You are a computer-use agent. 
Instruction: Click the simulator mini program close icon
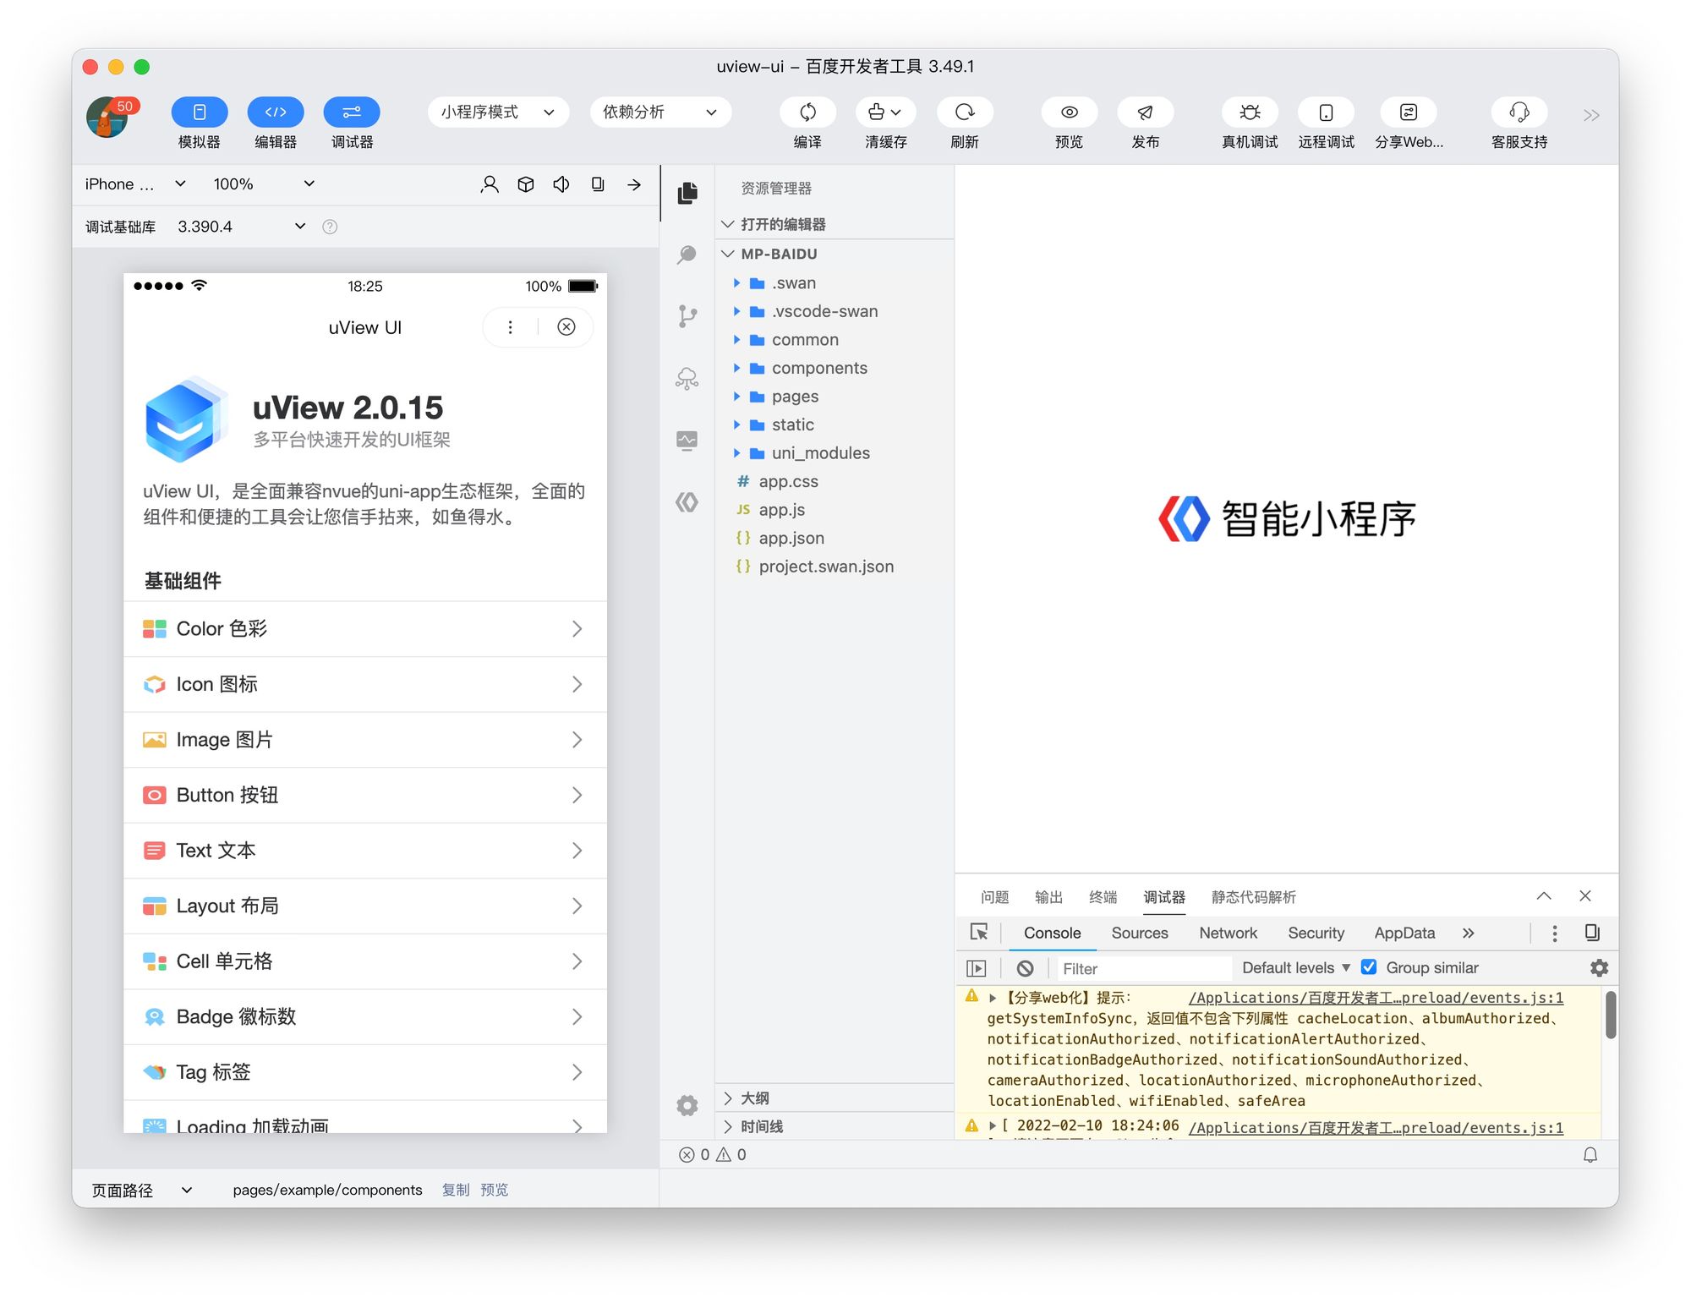566,327
